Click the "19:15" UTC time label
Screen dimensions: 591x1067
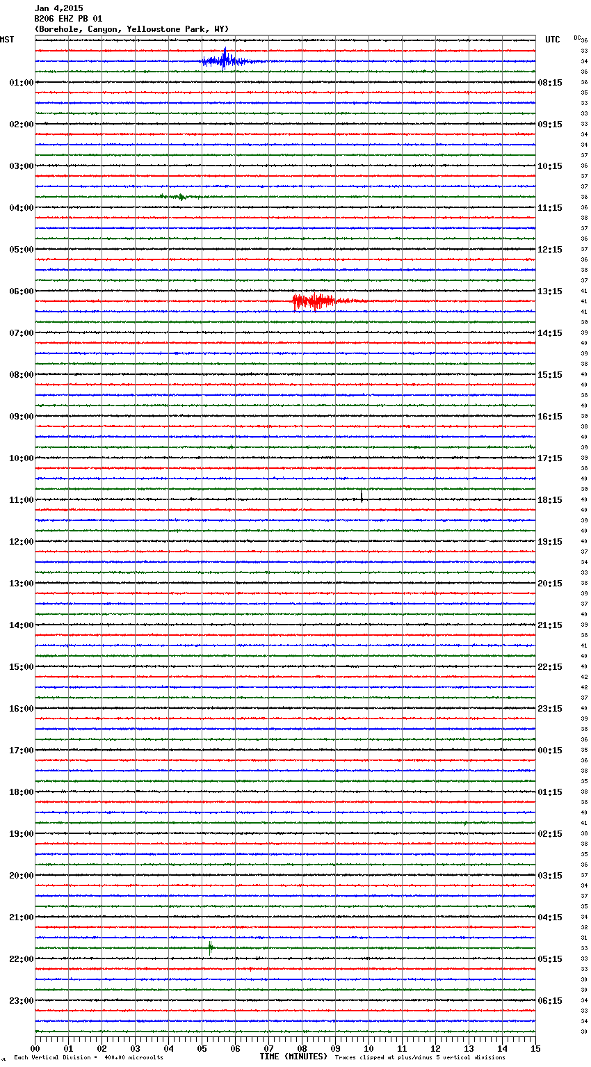(550, 542)
